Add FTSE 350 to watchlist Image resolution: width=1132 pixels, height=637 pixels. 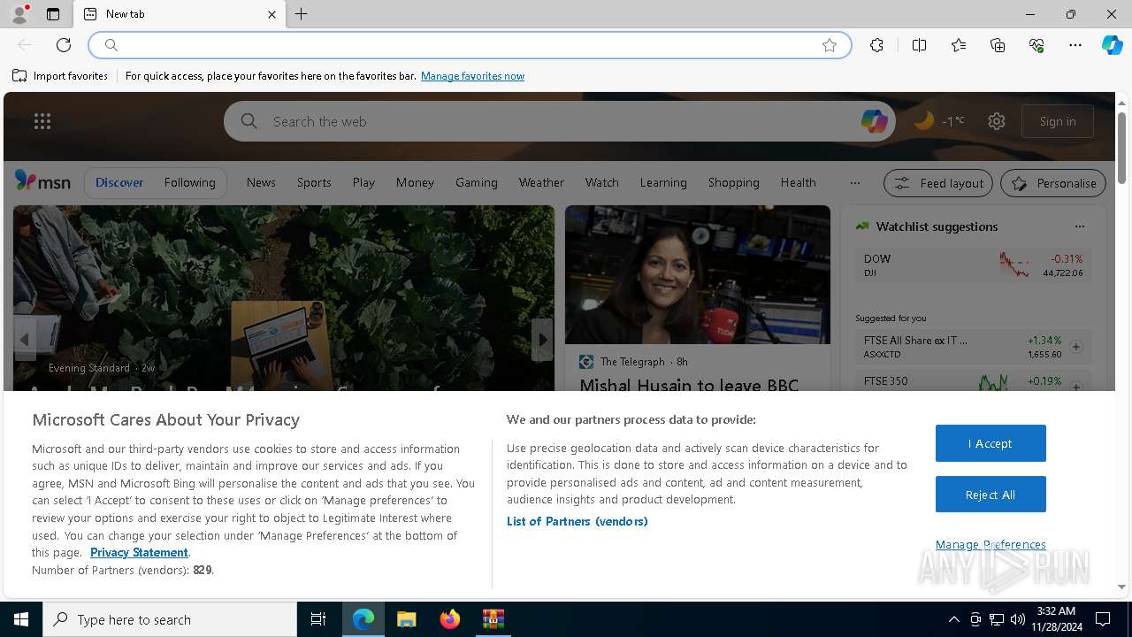[1076, 387]
